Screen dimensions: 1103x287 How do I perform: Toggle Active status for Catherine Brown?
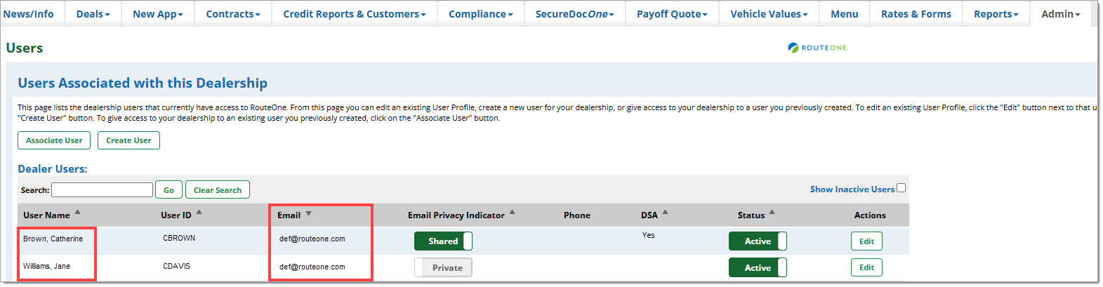click(x=758, y=241)
